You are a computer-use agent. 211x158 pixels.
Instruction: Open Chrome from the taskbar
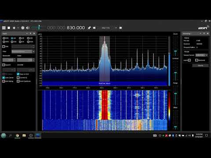(17, 136)
